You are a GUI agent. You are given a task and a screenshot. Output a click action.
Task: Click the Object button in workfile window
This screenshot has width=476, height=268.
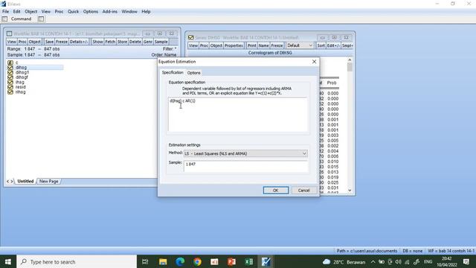point(35,42)
